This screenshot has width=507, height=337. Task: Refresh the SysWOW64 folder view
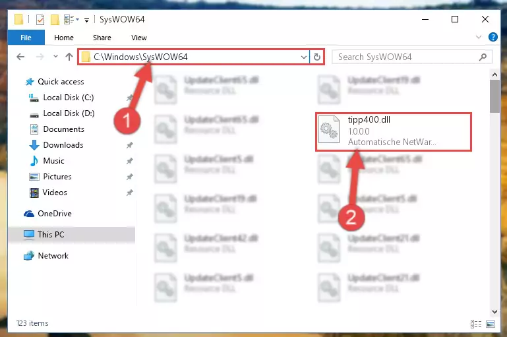317,57
